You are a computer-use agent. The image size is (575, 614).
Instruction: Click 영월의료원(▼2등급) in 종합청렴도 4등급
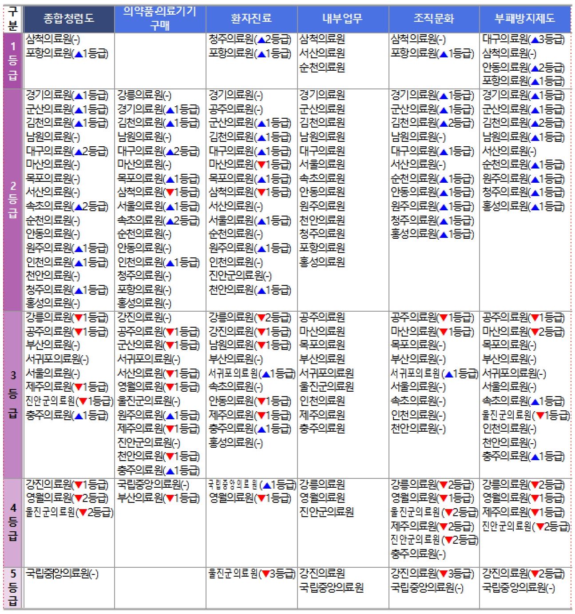point(67,498)
